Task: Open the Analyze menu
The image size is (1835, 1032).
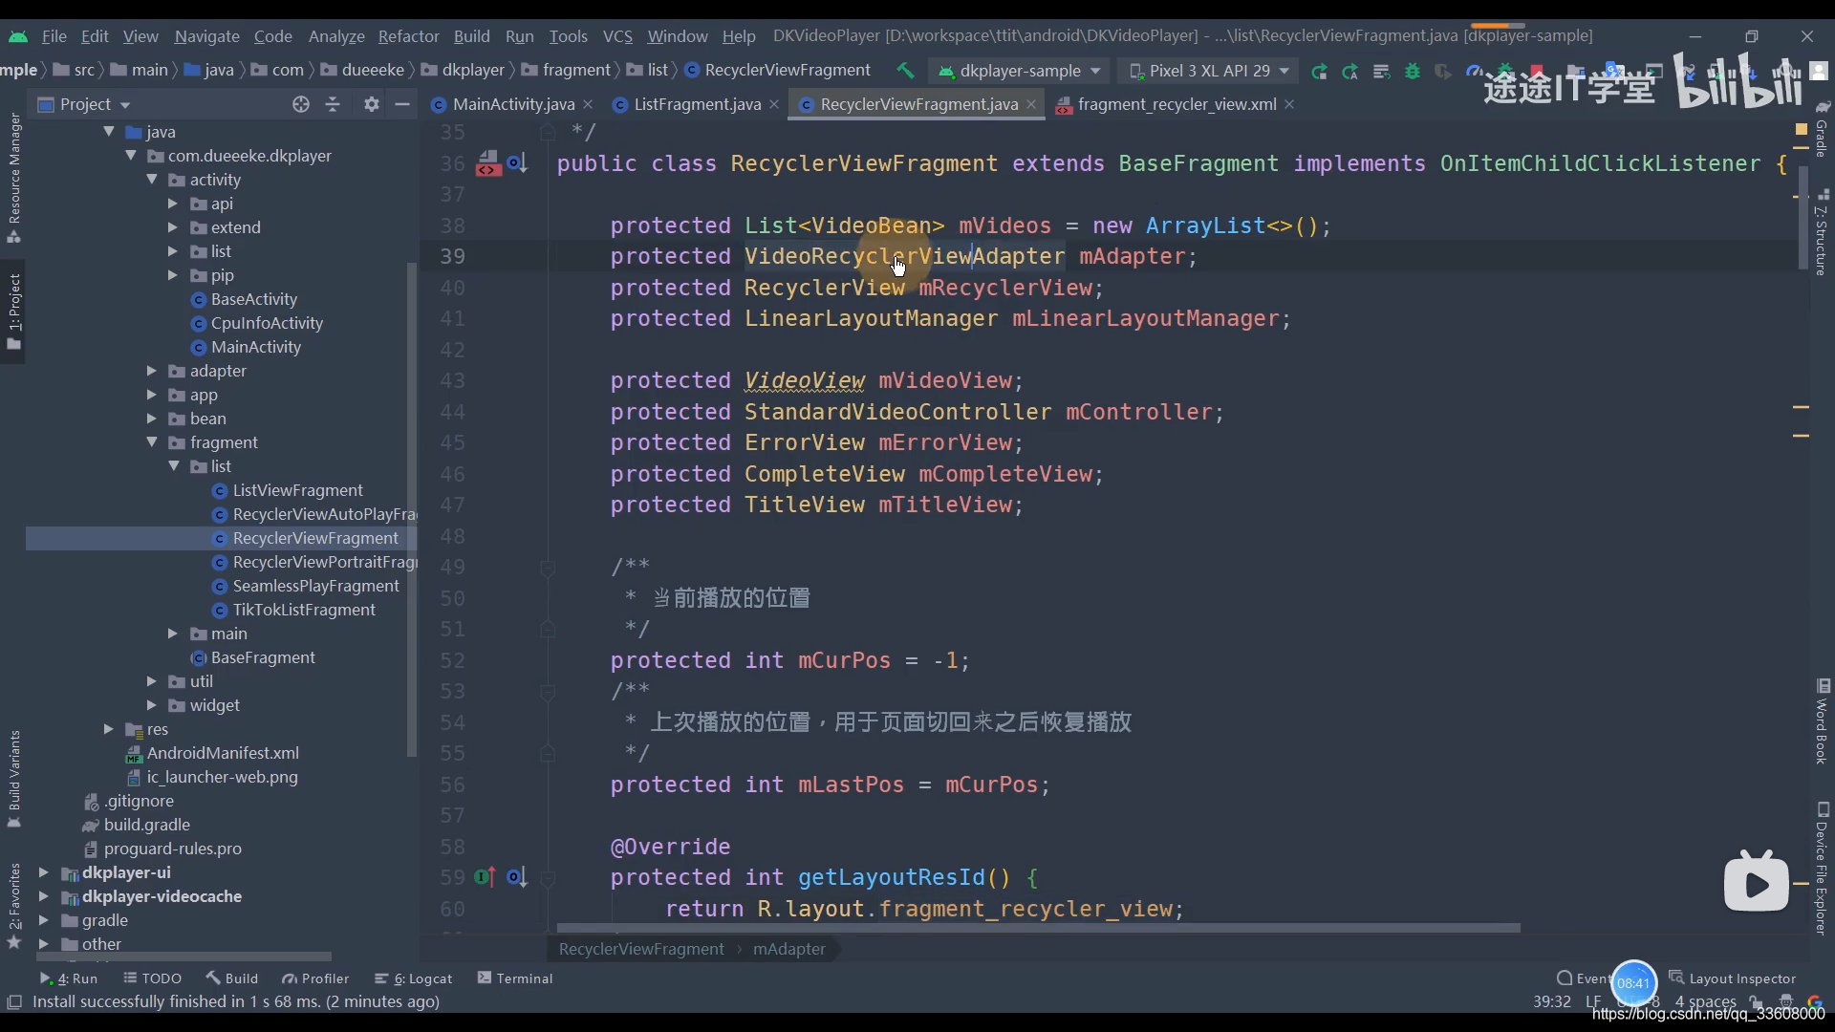Action: pos(336,35)
